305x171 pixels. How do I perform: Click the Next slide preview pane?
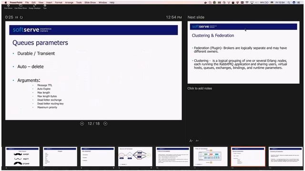pos(244,52)
